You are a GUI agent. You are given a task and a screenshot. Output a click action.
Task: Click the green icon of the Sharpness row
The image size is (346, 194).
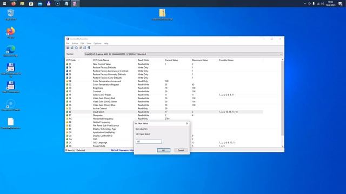click(x=67, y=115)
